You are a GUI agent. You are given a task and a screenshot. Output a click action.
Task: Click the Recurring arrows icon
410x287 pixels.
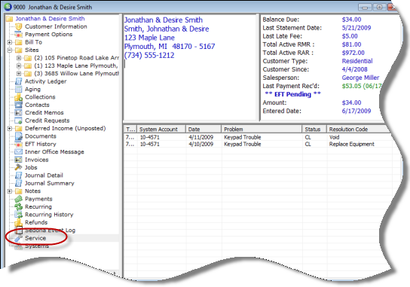[x=18, y=206]
